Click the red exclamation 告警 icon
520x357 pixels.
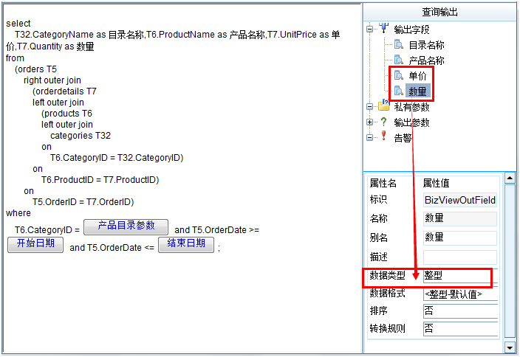coord(383,136)
